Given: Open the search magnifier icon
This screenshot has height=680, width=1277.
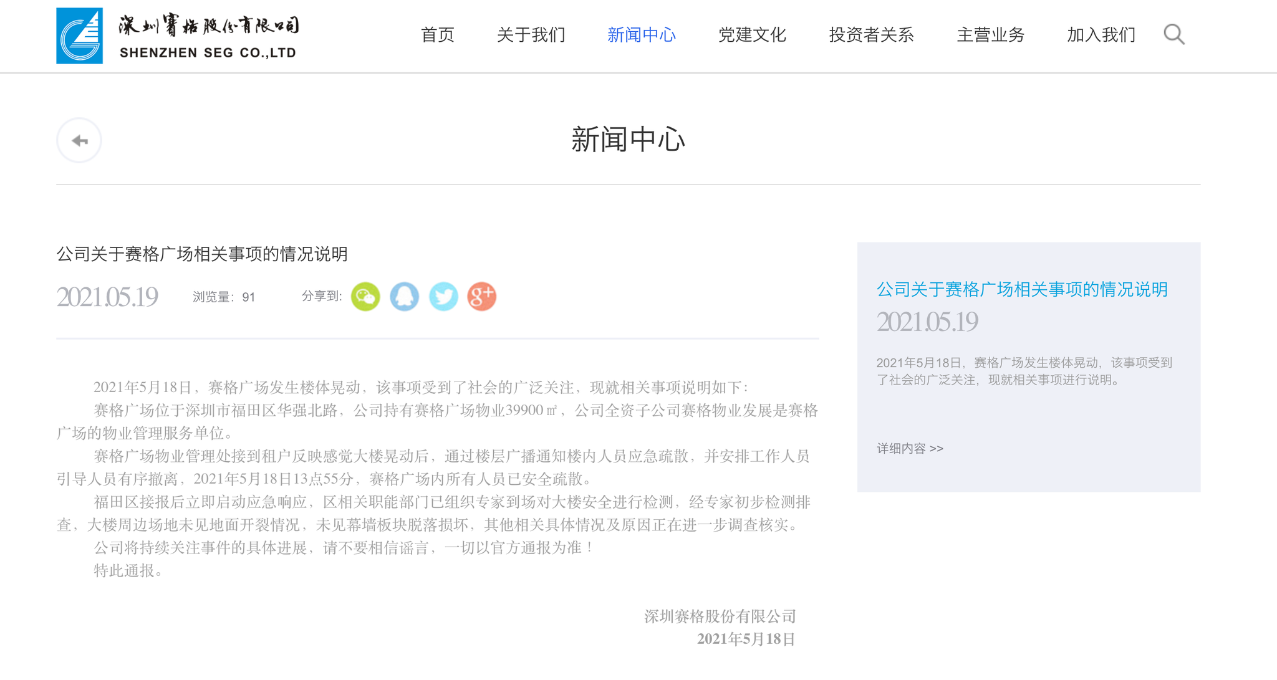Looking at the screenshot, I should coord(1173,34).
